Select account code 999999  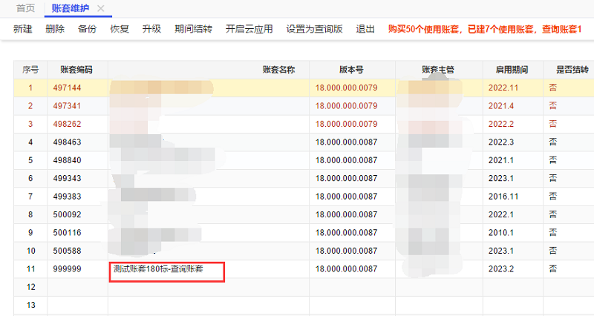67,269
